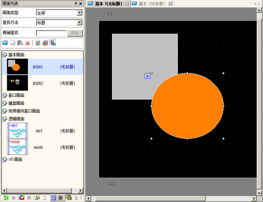Click the Paste screen toolbar icon
Screen dimensions: 263x202
click(x=20, y=43)
